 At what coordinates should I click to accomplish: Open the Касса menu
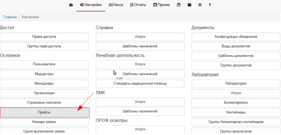pos(116,5)
